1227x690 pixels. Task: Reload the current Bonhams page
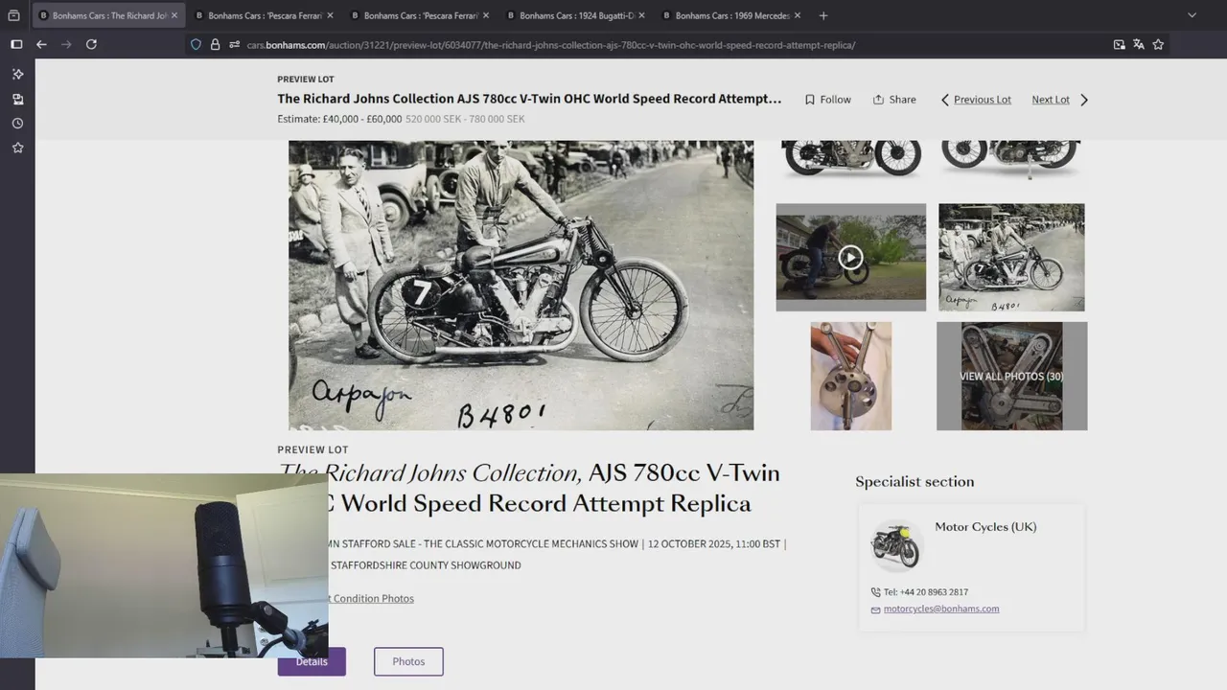[x=91, y=44]
